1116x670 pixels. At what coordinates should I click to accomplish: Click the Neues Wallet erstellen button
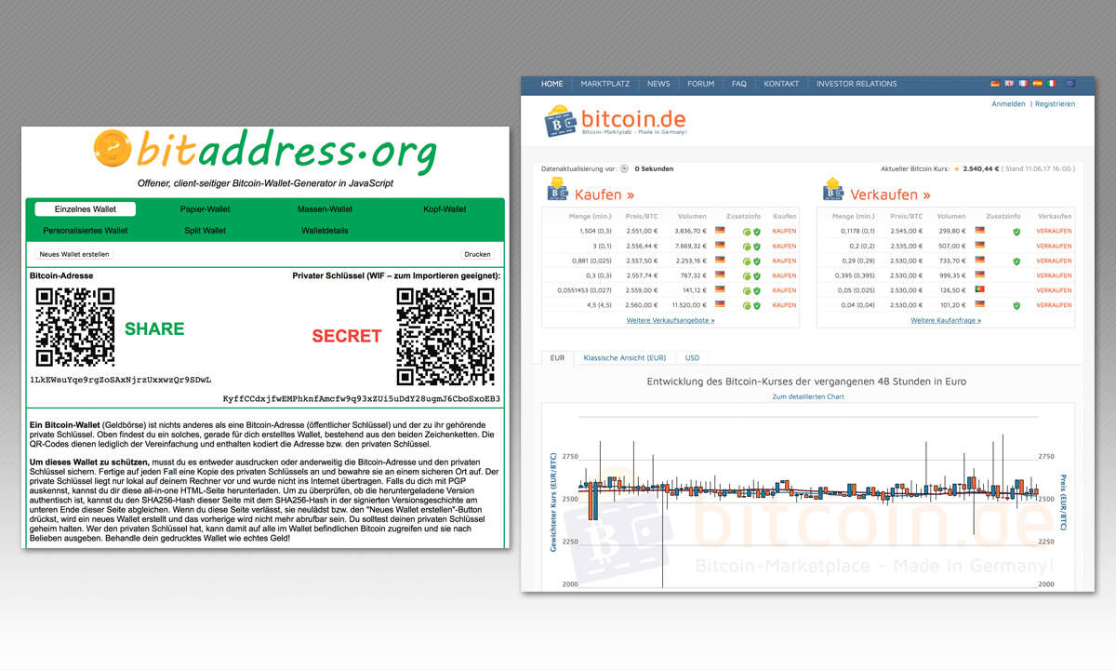point(74,254)
